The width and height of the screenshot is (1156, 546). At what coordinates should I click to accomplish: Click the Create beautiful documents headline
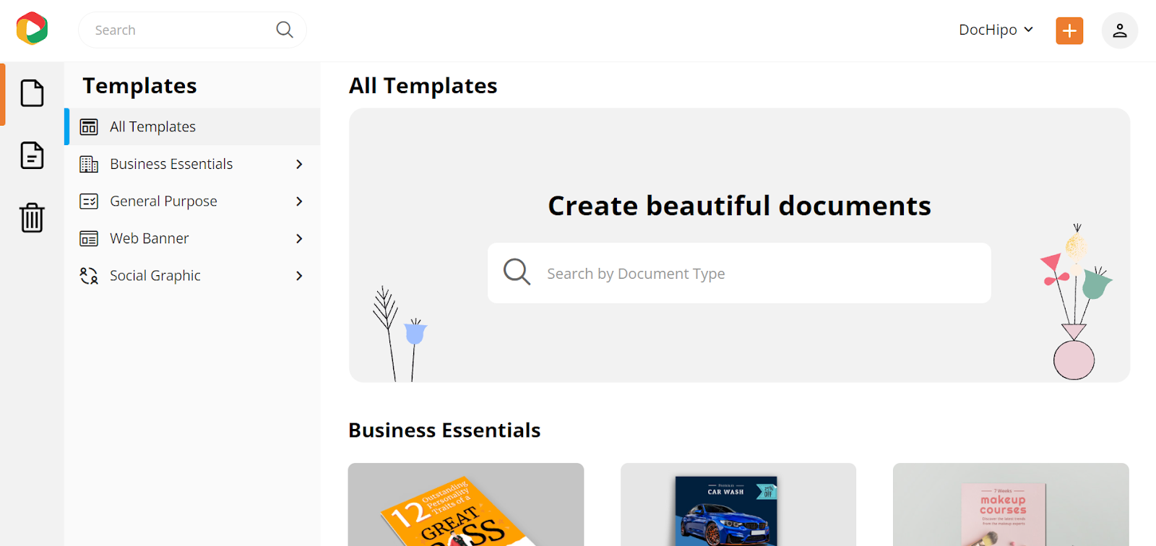point(739,206)
